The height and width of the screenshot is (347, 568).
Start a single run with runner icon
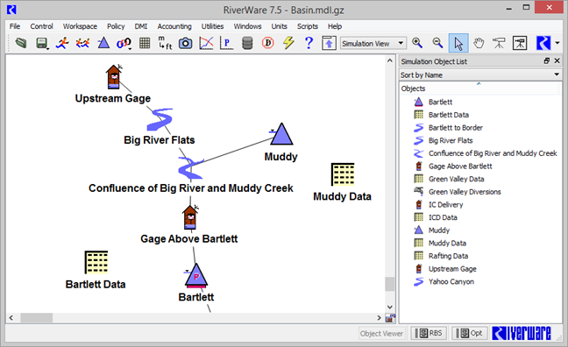click(62, 43)
